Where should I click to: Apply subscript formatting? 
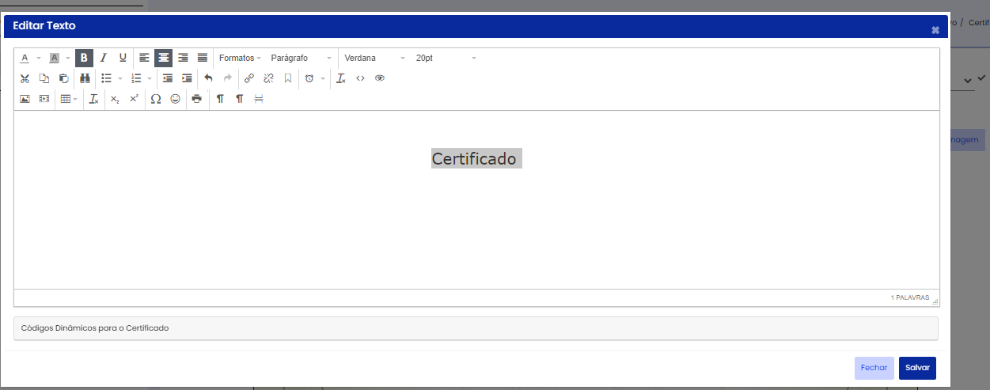coord(115,99)
